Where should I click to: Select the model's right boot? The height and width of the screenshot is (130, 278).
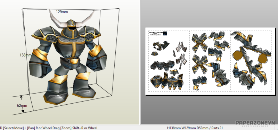83,86
